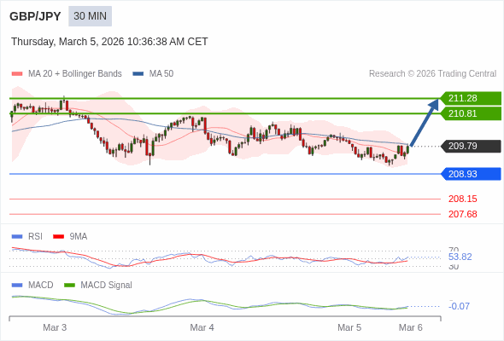Viewport: 504px width, 341px height.
Task: Click the 208.15 support level value
Action: (462, 199)
